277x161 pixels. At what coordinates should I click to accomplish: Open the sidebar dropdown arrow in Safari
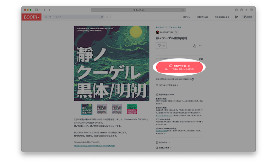coord(40,10)
